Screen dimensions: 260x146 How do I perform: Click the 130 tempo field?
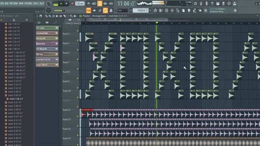click(x=80, y=4)
